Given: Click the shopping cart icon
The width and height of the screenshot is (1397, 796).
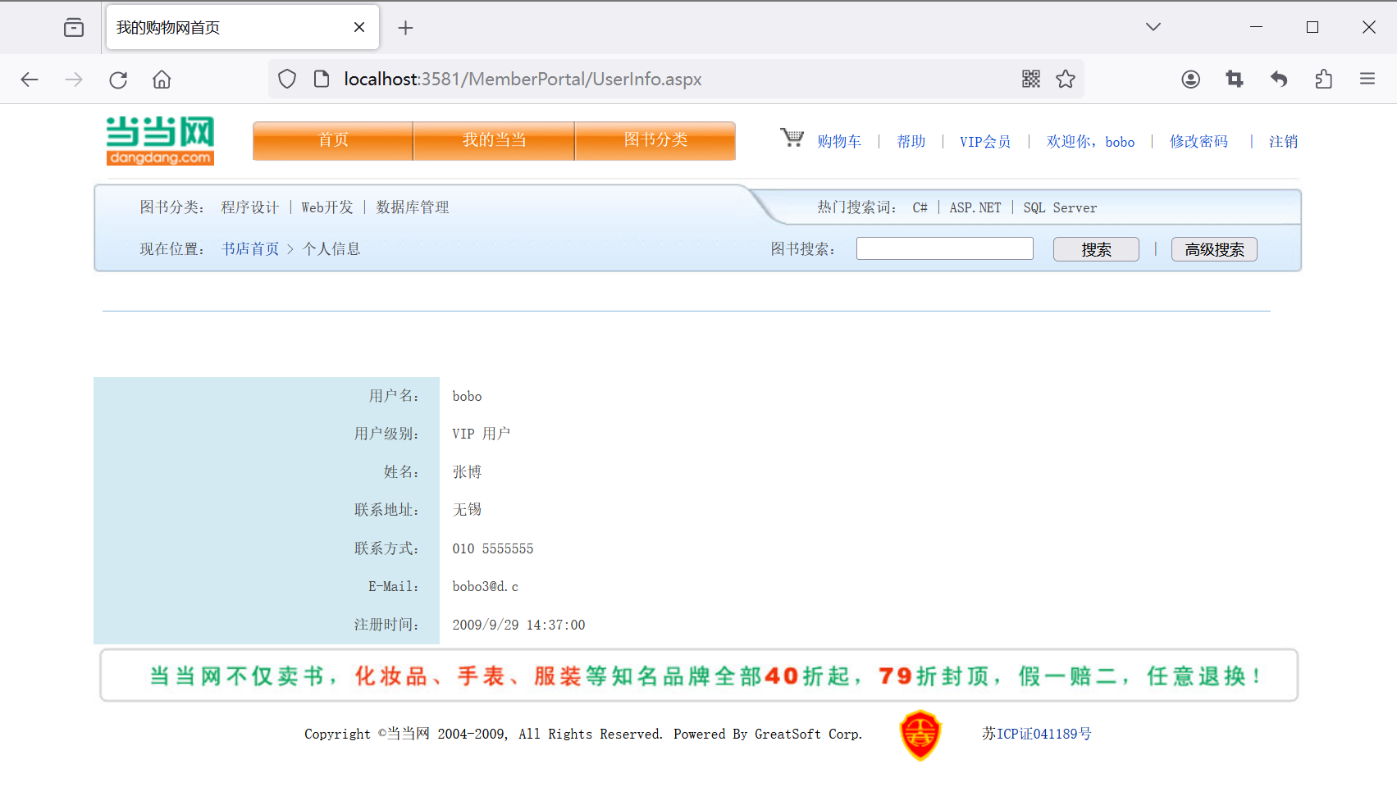Looking at the screenshot, I should tap(792, 138).
